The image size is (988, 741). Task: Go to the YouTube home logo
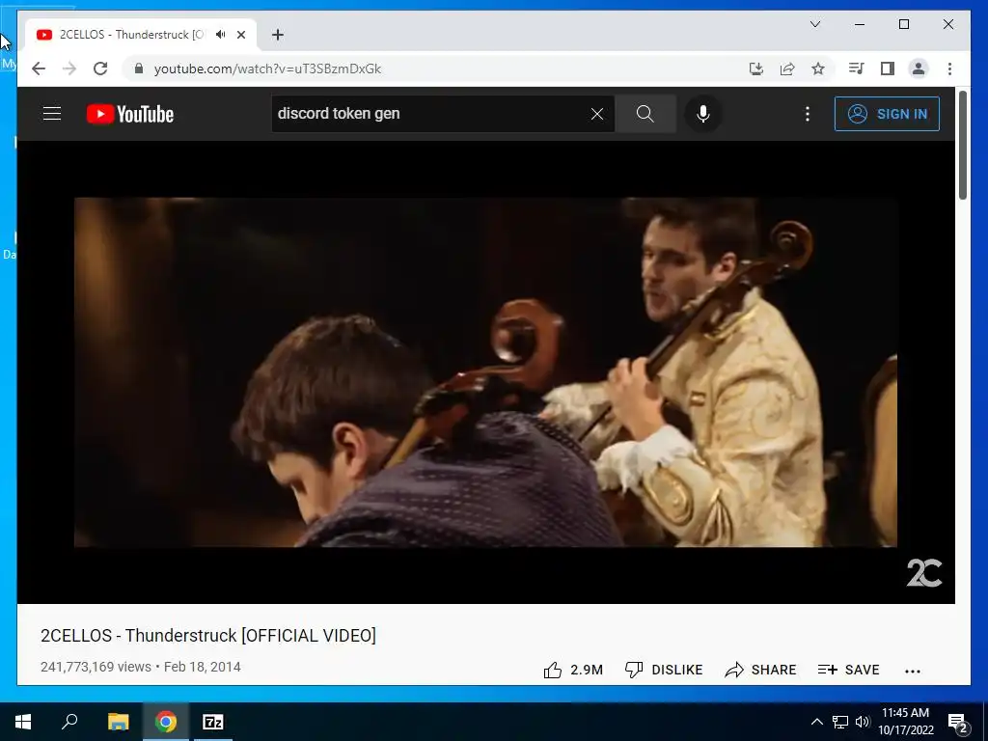pos(130,114)
